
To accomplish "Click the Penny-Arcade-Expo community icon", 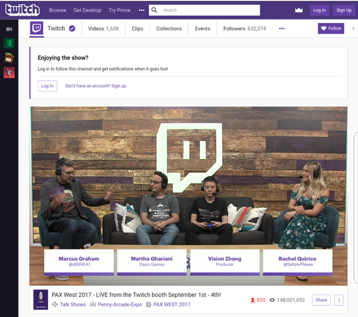I will click(92, 305).
